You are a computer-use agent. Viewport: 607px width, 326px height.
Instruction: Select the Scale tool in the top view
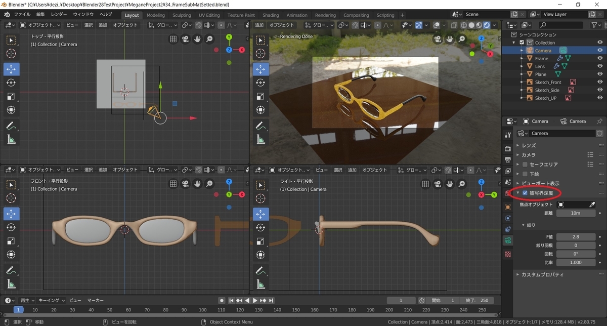click(11, 96)
